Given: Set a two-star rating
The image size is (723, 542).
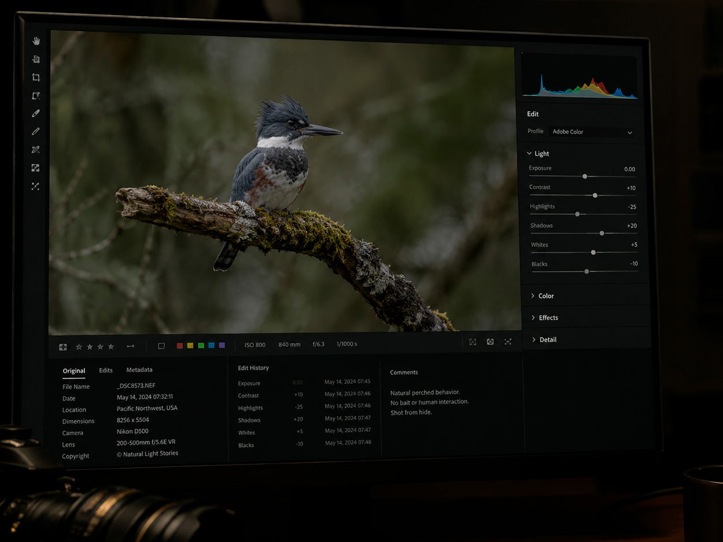Looking at the screenshot, I should coord(90,347).
